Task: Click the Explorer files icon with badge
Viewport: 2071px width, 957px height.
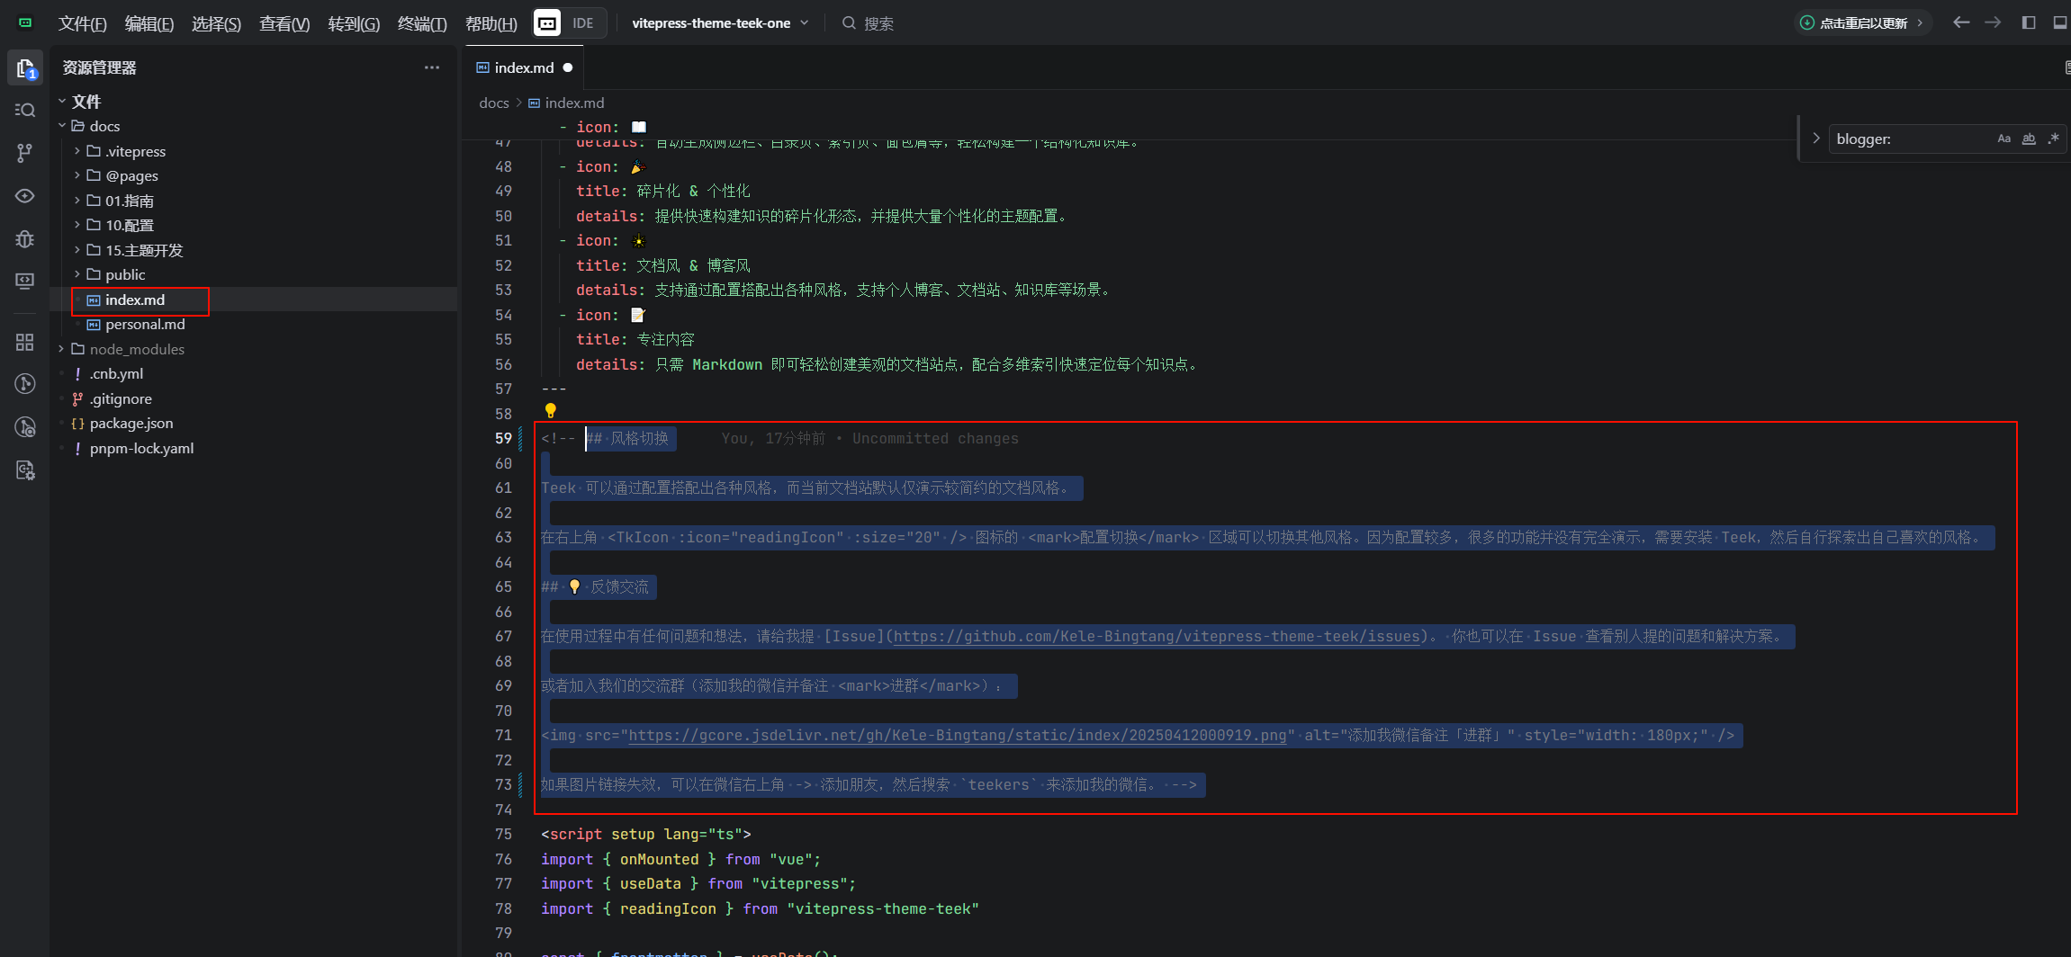Action: tap(24, 68)
